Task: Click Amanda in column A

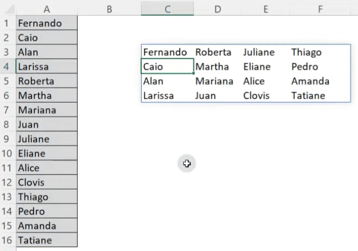Action: [x=47, y=226]
